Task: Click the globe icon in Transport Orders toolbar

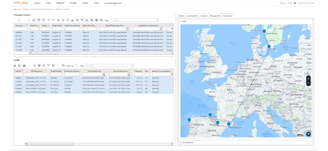Action: (x=96, y=20)
